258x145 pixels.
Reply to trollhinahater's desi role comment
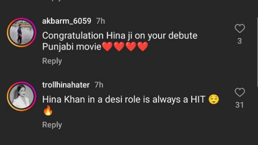pyautogui.click(x=52, y=125)
